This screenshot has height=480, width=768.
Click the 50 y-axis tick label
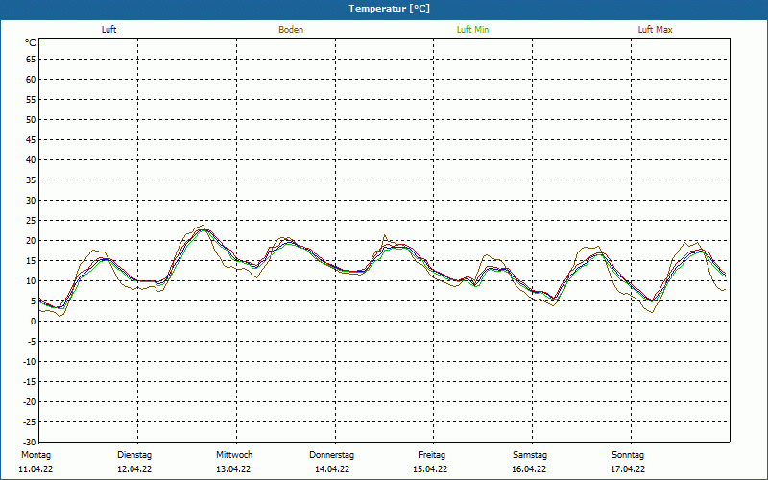(31, 119)
